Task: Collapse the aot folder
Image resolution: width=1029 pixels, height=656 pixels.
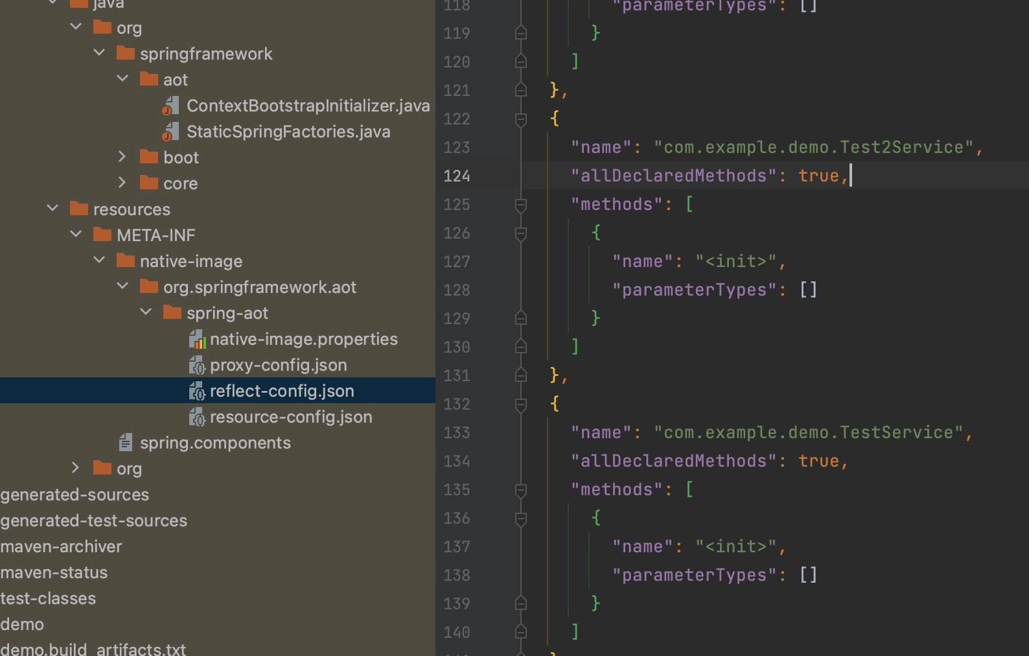Action: pyautogui.click(x=122, y=78)
